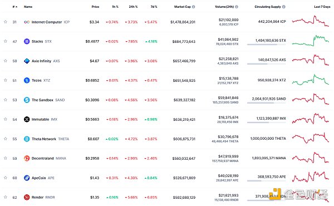The height and width of the screenshot is (206, 334).
Task: Click the Tezos XTZ coin logo
Action: coord(27,80)
